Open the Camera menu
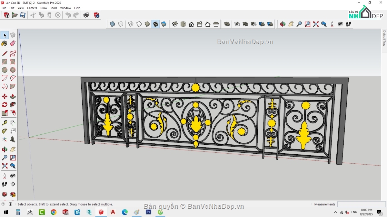387x217 pixels. coord(32,8)
